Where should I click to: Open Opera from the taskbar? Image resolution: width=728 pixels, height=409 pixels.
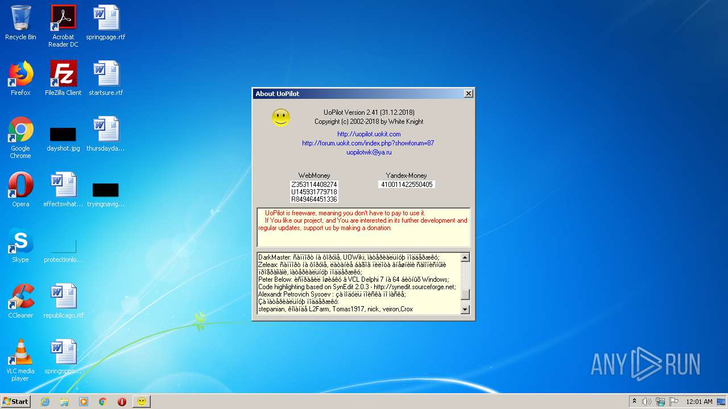[122, 402]
